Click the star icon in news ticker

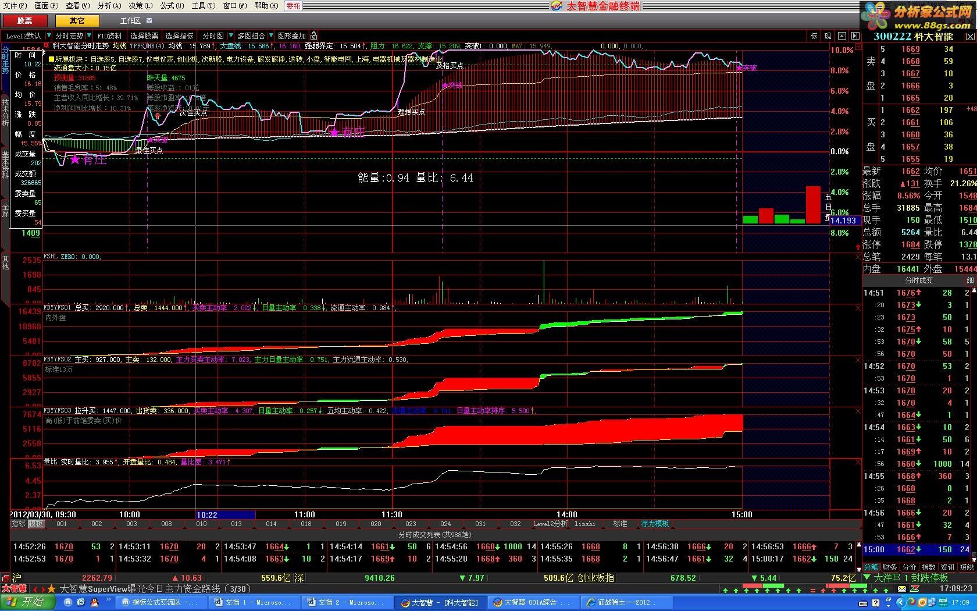pyautogui.click(x=51, y=589)
